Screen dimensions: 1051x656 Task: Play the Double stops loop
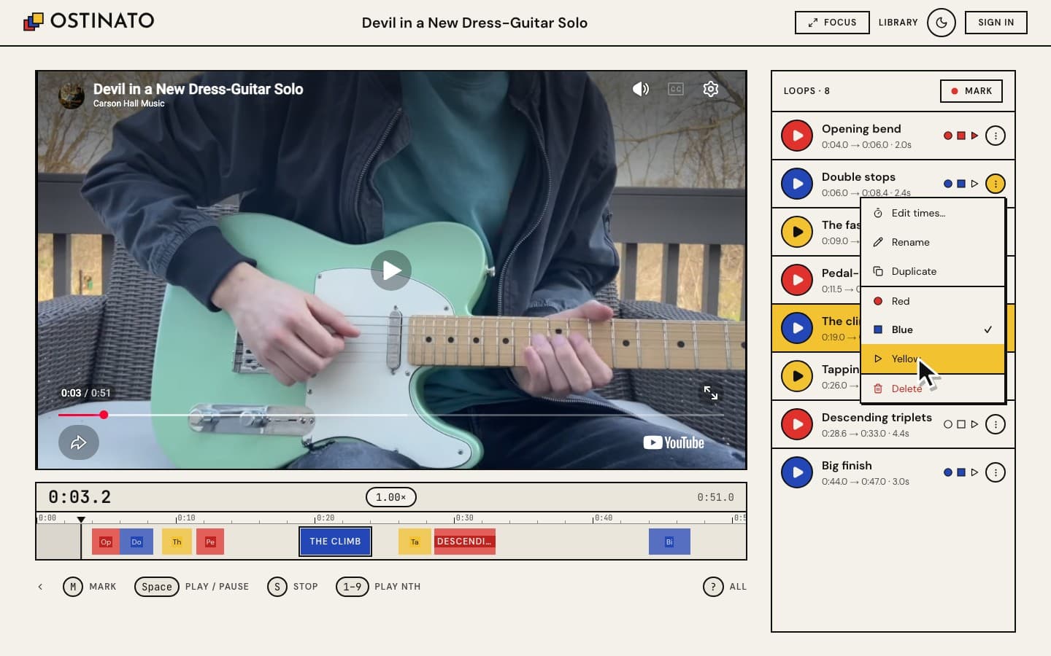[797, 184]
